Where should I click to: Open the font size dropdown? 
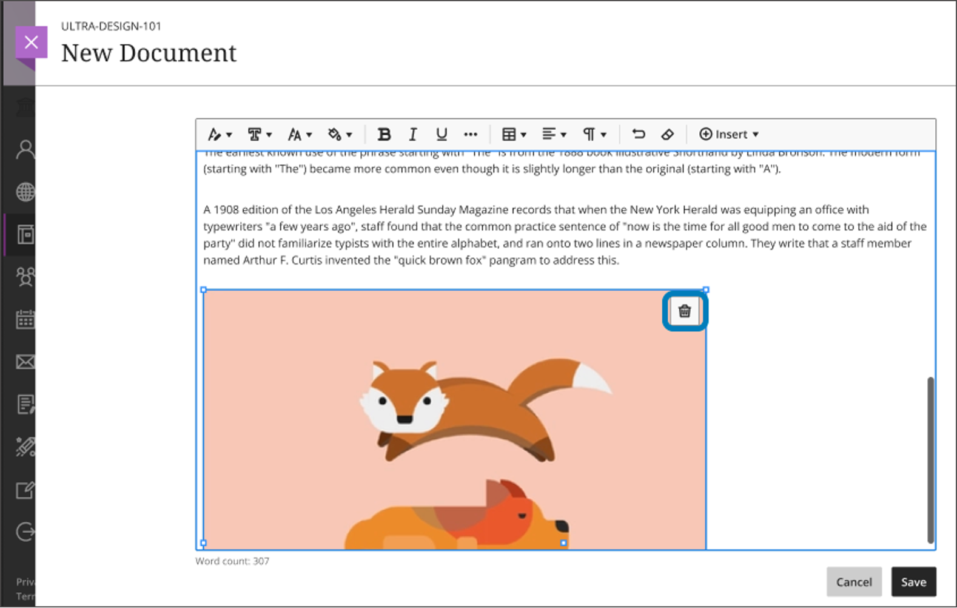[x=300, y=134]
